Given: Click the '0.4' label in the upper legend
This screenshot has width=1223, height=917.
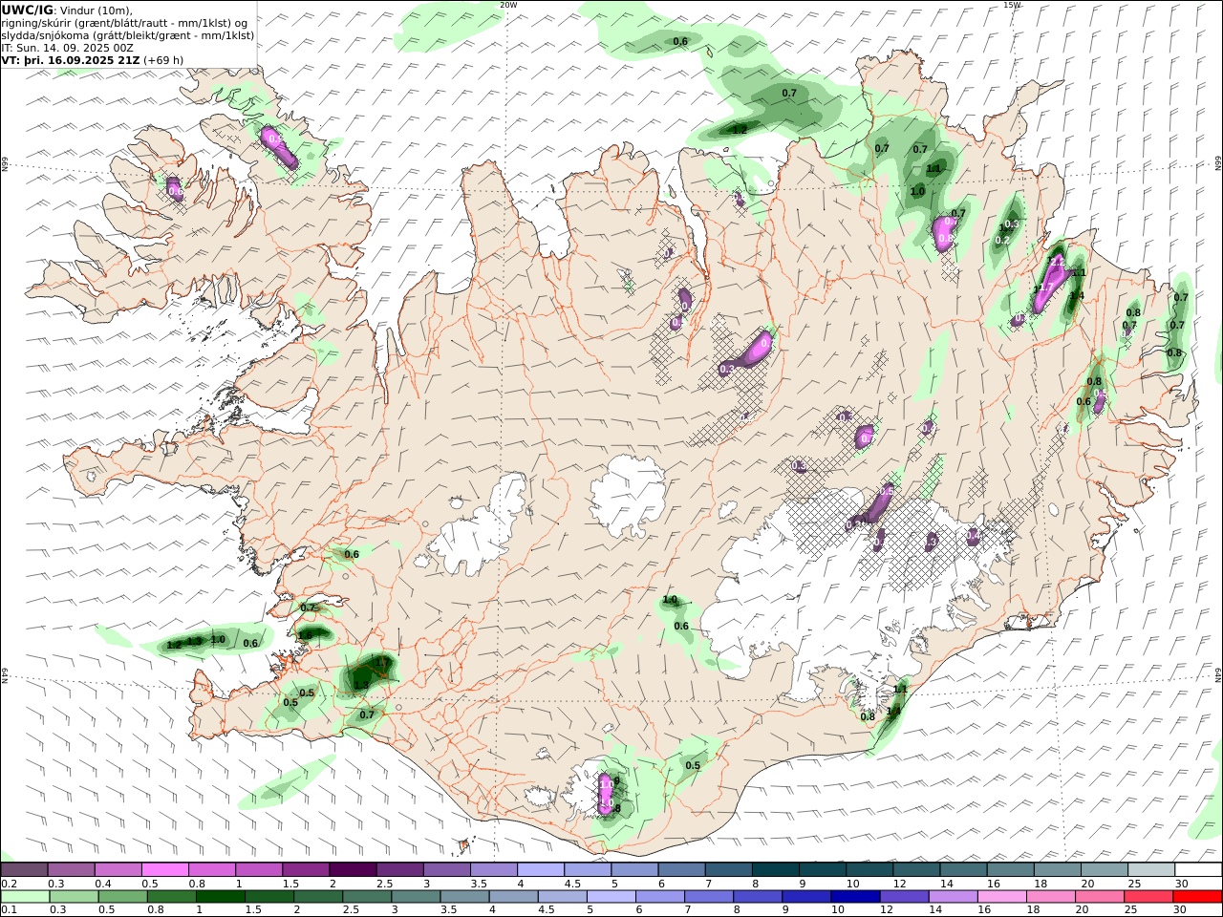Looking at the screenshot, I should point(103,884).
